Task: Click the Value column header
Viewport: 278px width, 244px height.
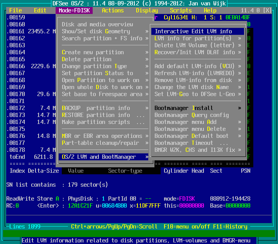Action: [76, 171]
